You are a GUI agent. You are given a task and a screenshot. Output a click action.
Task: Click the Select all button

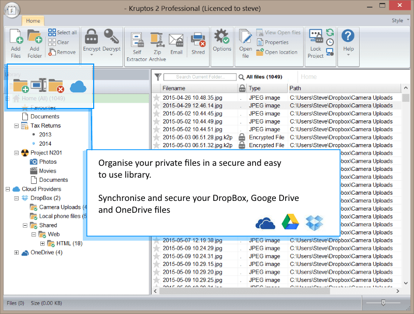click(63, 33)
